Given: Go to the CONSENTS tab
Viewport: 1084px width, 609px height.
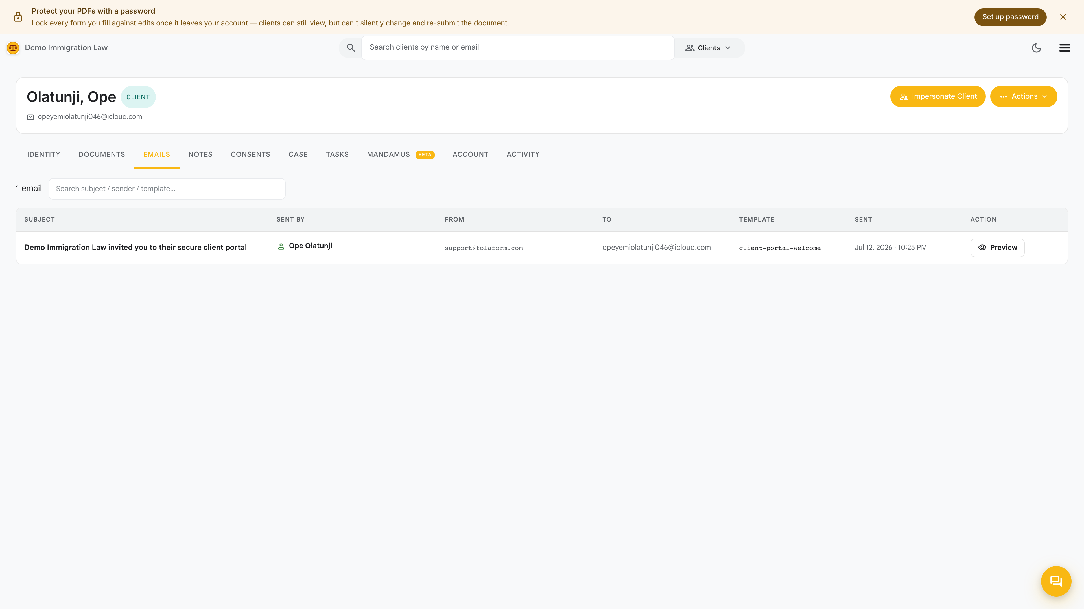Looking at the screenshot, I should pos(250,155).
